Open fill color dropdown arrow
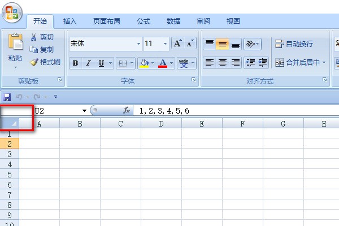 coord(153,63)
